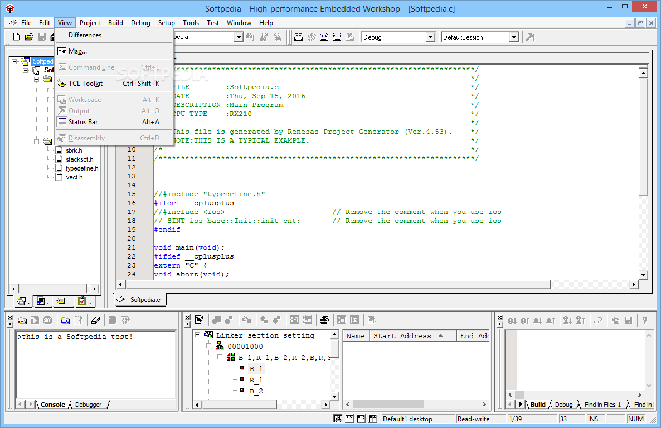The height and width of the screenshot is (428, 661).
Task: Close the console pane with X button
Action: pos(10,317)
